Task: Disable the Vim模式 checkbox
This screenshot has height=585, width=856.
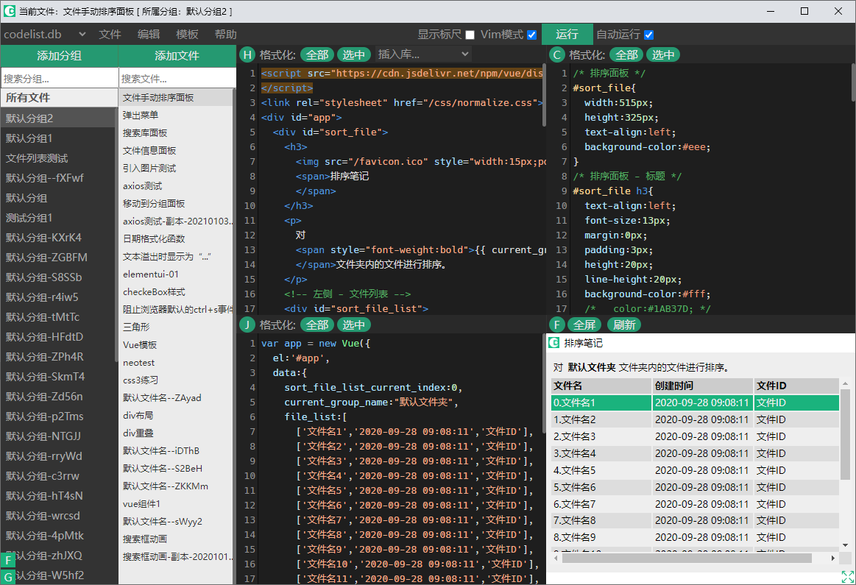Action: [x=531, y=35]
